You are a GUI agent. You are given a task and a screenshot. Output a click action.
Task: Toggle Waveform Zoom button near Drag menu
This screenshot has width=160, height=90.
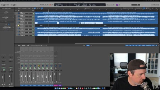coord(144,8)
